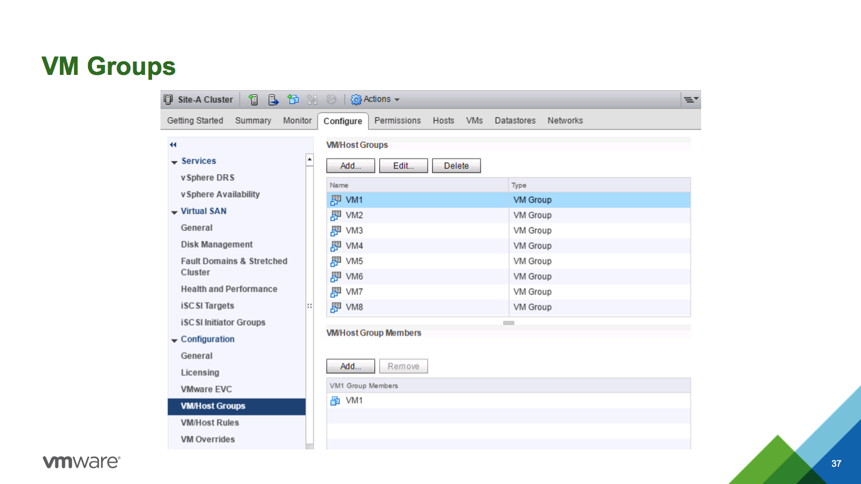861x484 pixels.
Task: Switch to the Monitor tab
Action: (297, 121)
